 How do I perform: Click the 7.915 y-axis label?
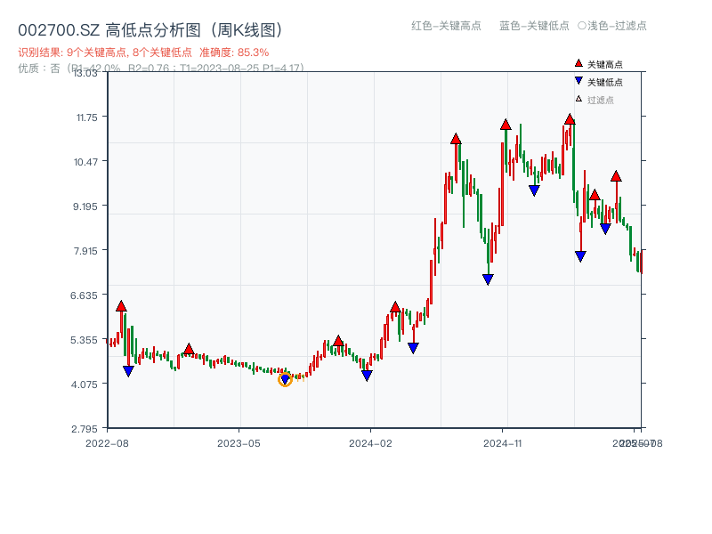pos(85,251)
